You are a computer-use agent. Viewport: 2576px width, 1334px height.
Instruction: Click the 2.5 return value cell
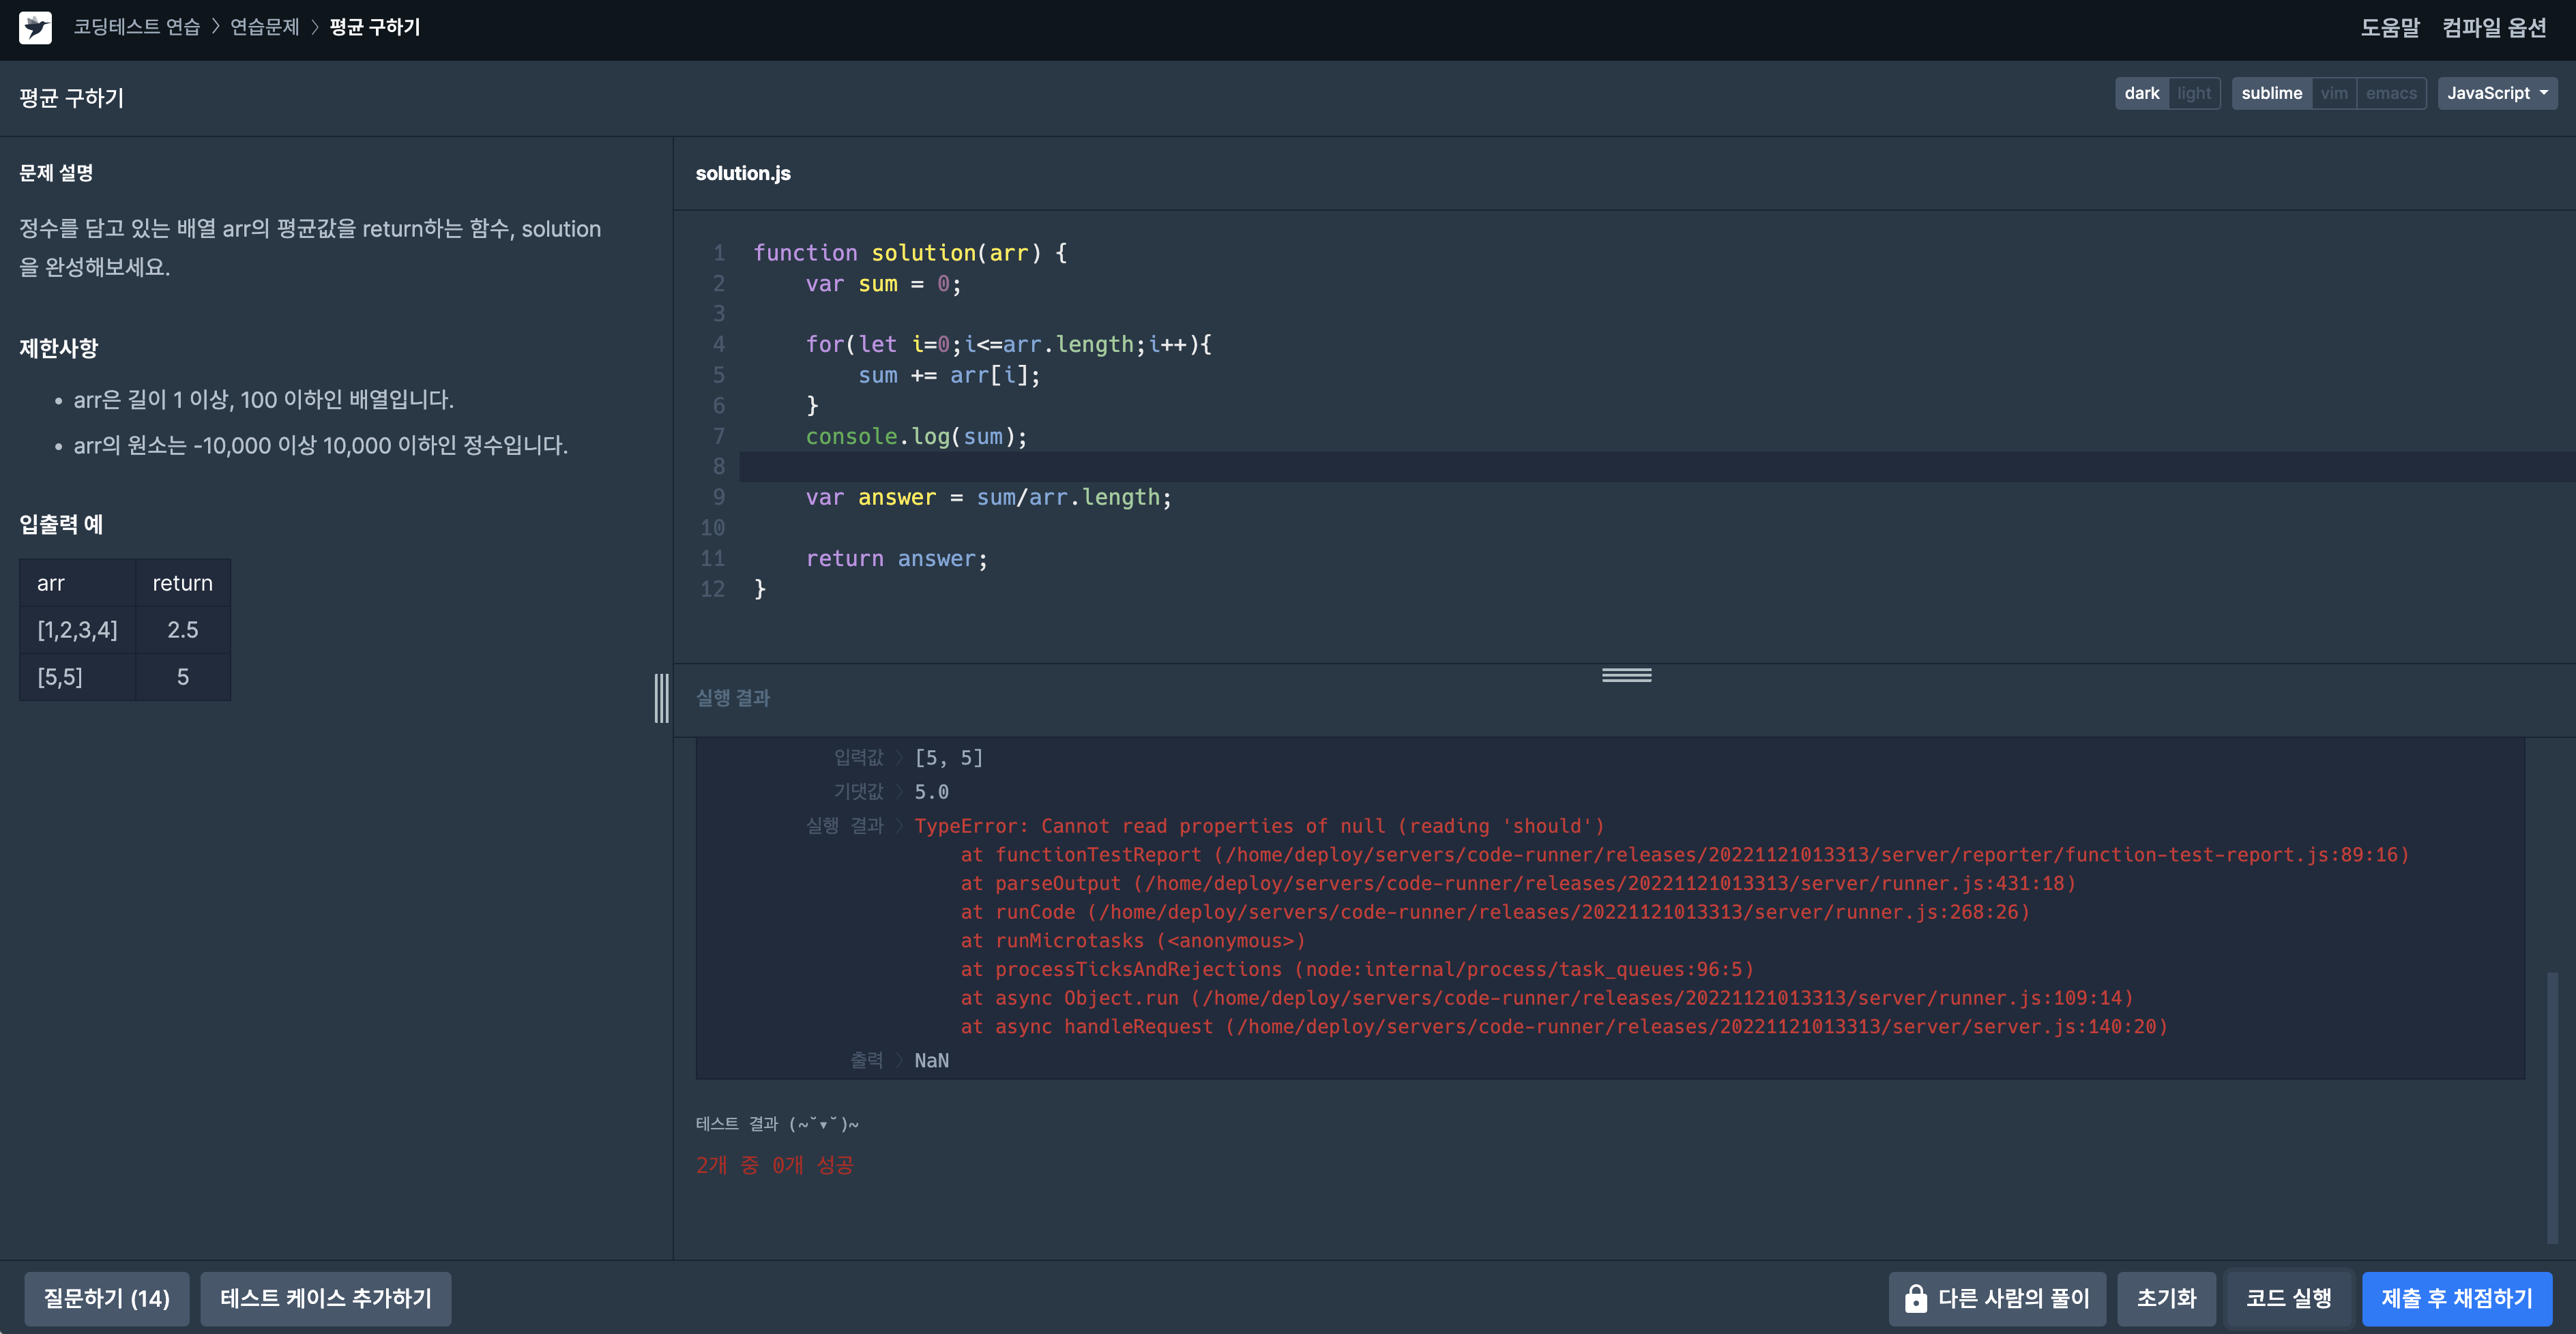(183, 630)
